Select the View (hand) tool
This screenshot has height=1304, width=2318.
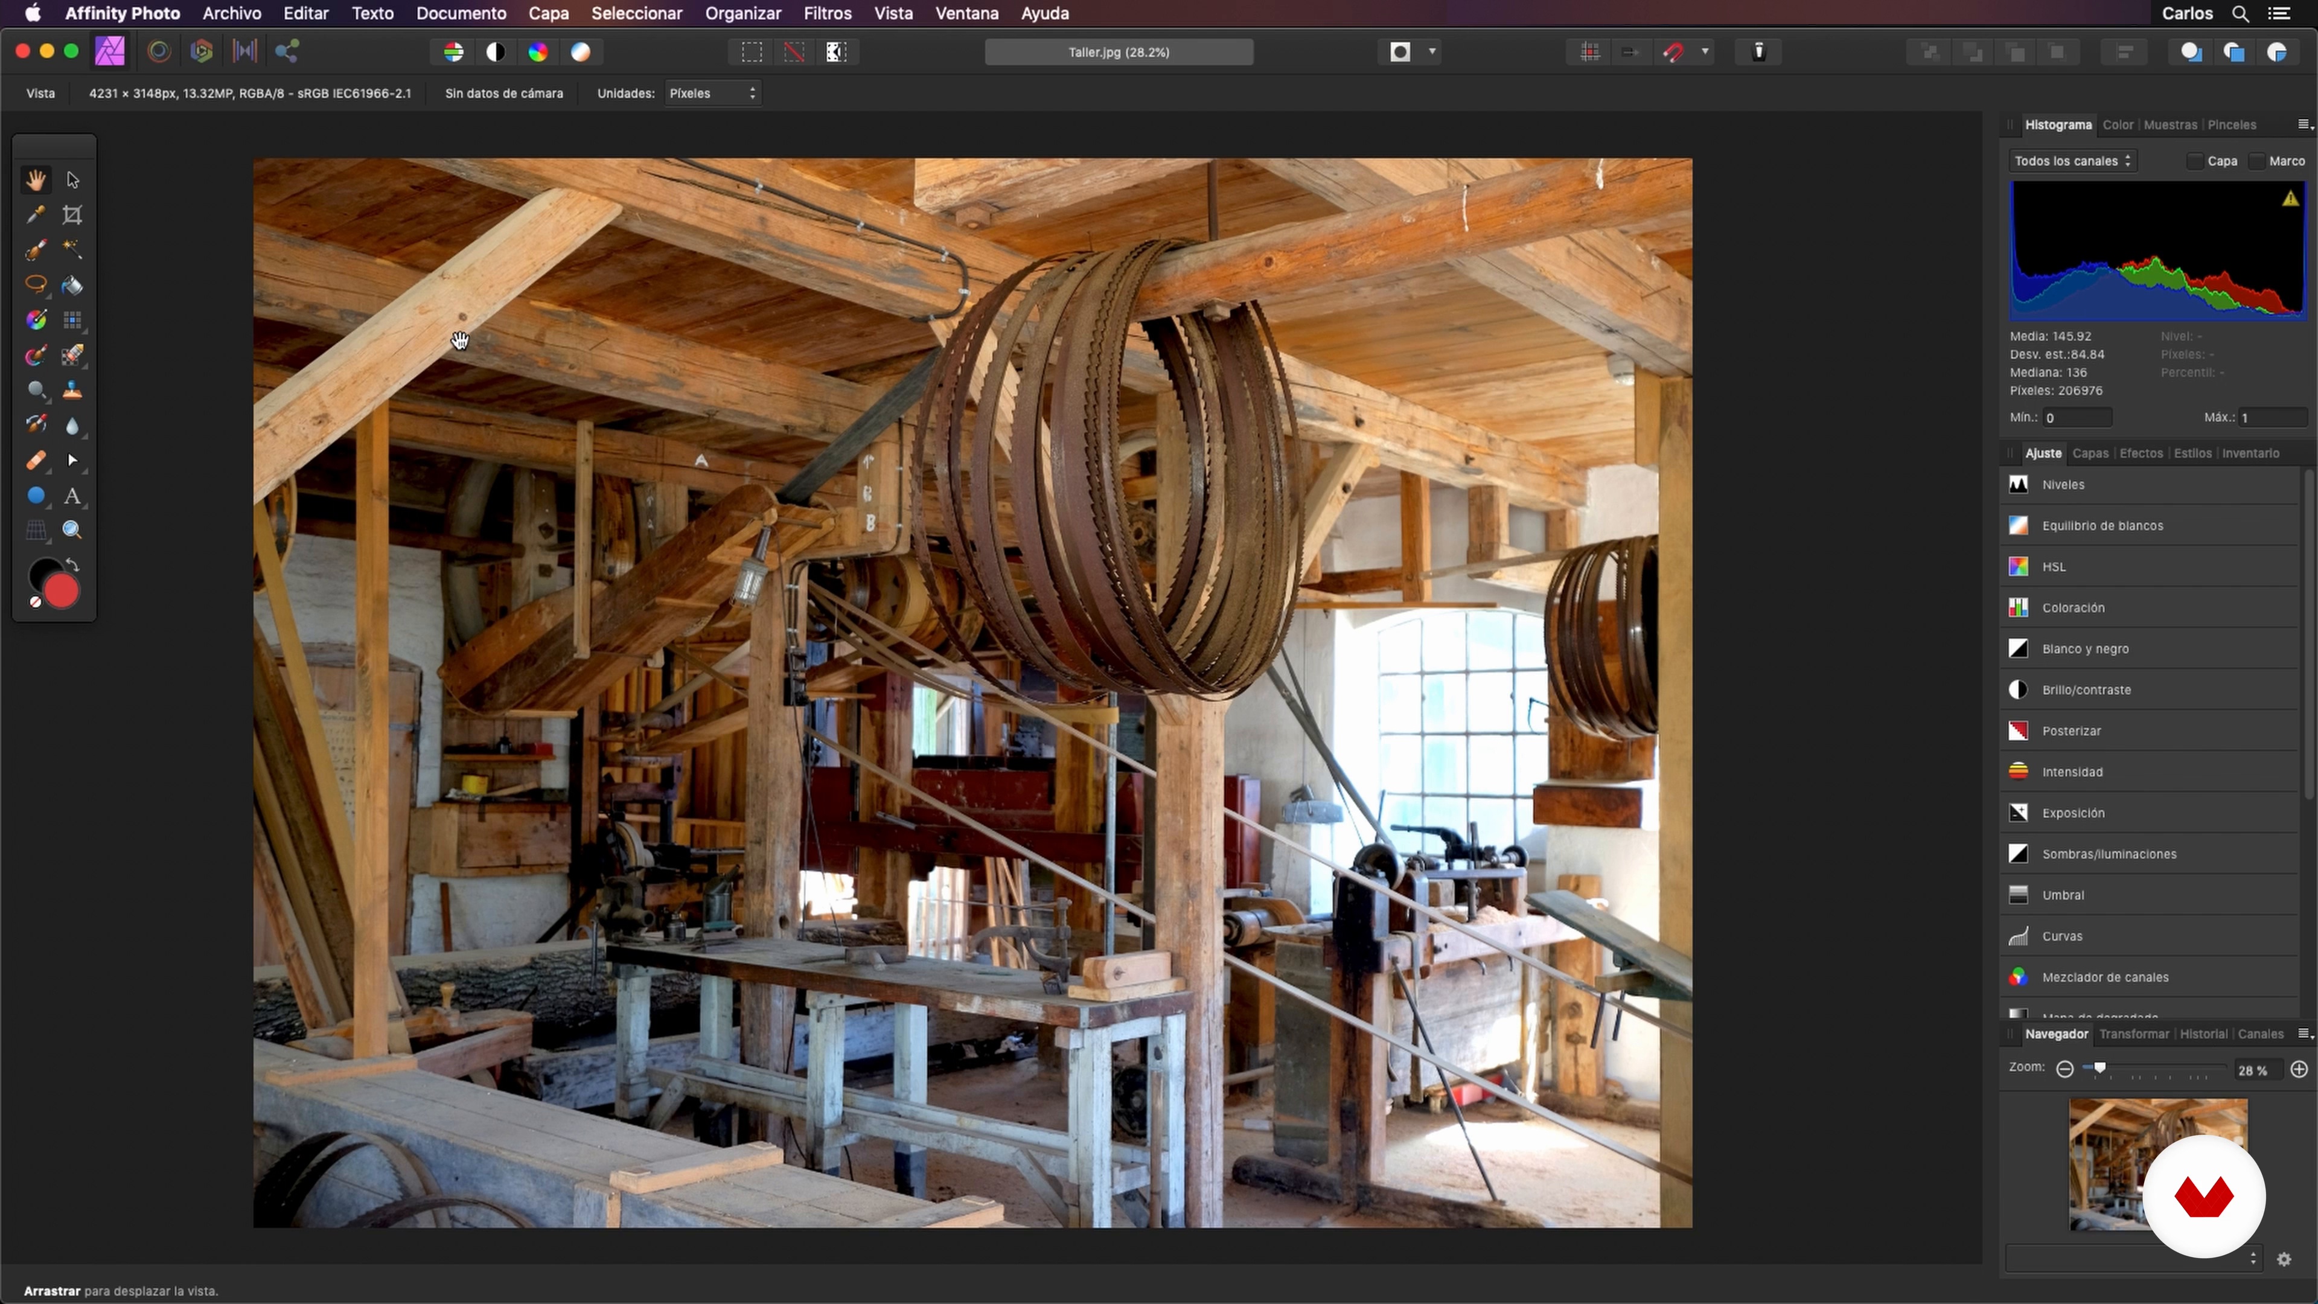(36, 180)
